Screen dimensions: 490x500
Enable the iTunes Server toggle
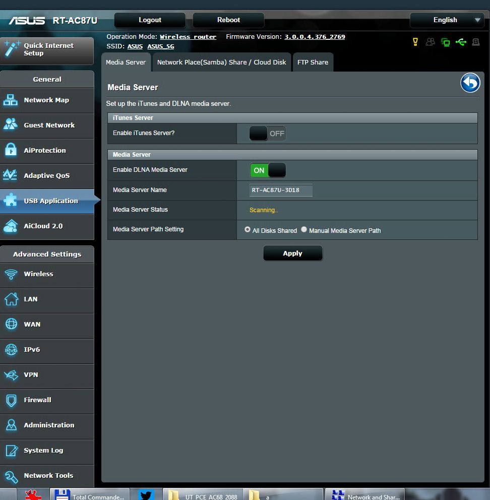coord(268,134)
